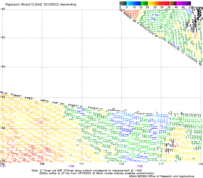Click the -40 latitude axis label
This screenshot has width=203, height=178.
click(2, 9)
